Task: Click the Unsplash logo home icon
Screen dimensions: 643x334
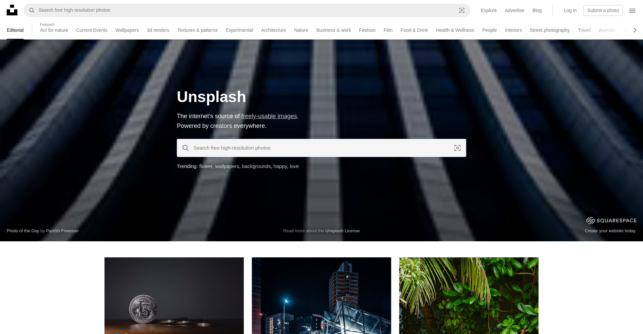Action: pos(12,10)
